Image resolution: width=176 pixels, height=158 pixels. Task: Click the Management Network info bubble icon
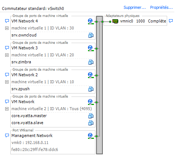tap(7, 136)
